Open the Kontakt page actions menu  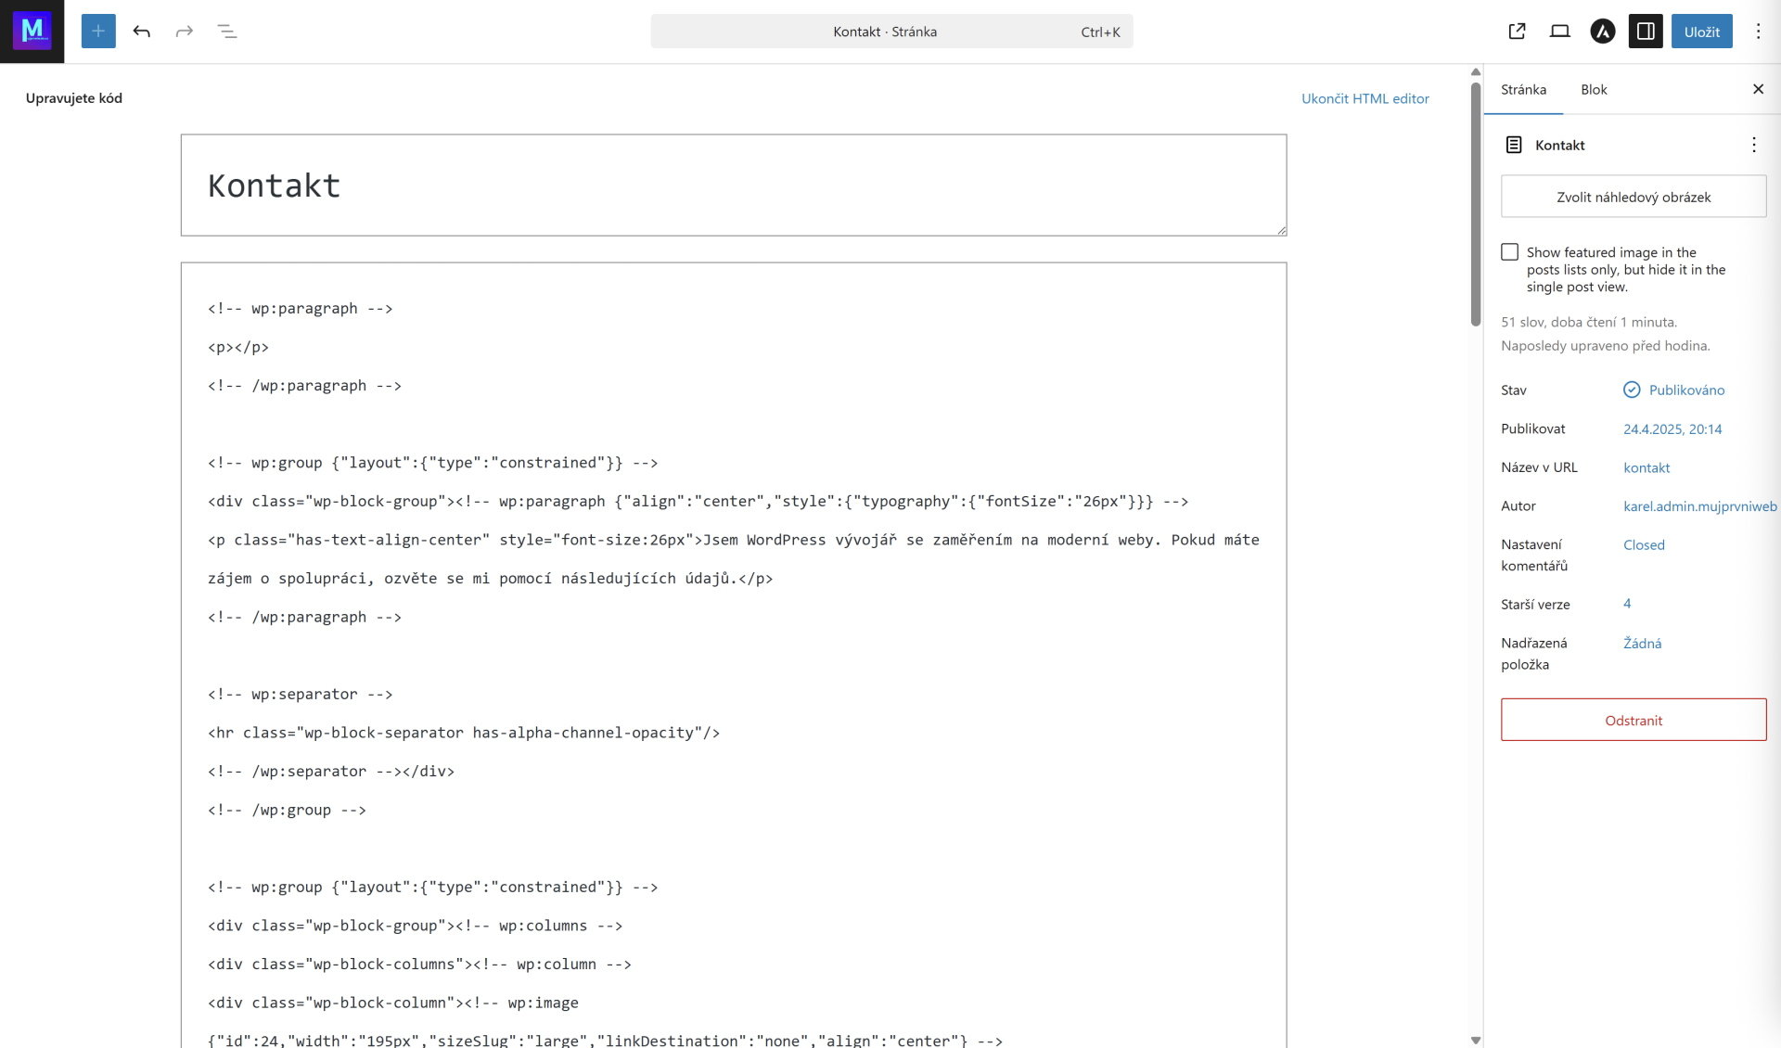(1754, 145)
